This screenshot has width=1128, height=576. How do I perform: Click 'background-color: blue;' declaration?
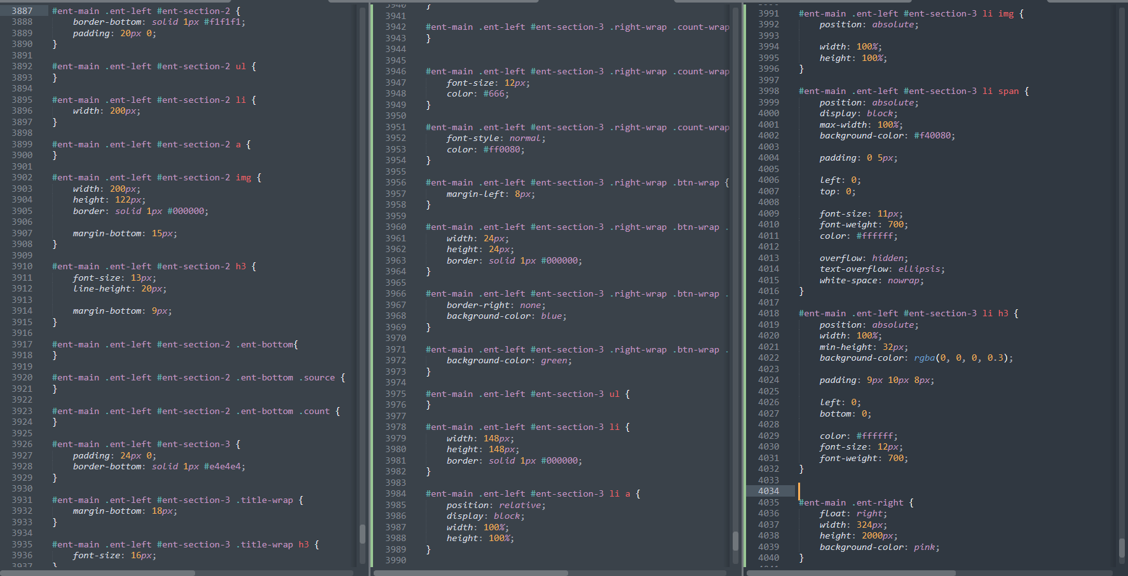pos(506,316)
